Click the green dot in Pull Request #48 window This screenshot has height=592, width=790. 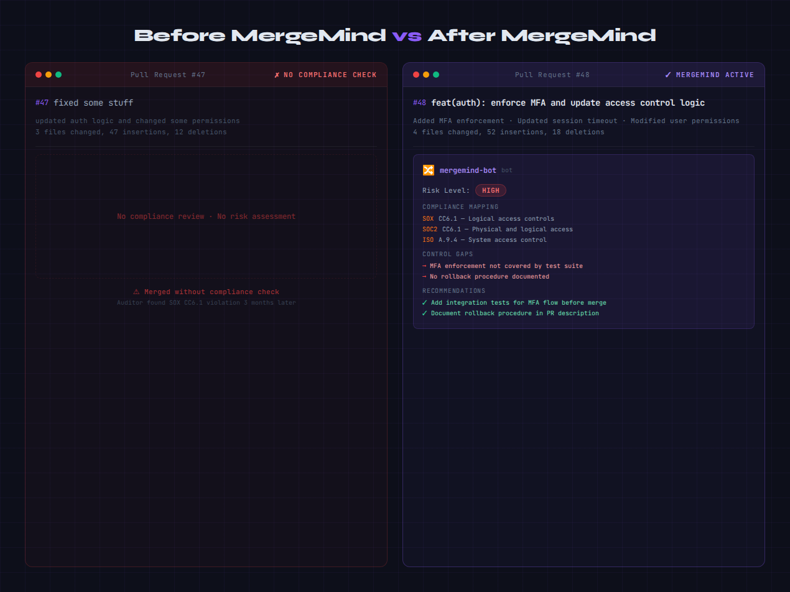pyautogui.click(x=436, y=75)
